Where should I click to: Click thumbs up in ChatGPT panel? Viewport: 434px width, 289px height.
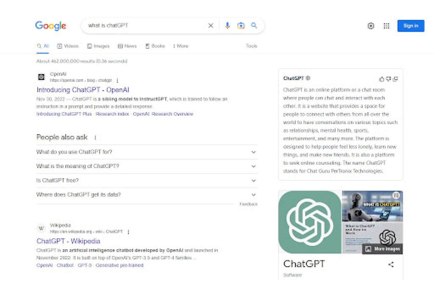click(382, 79)
